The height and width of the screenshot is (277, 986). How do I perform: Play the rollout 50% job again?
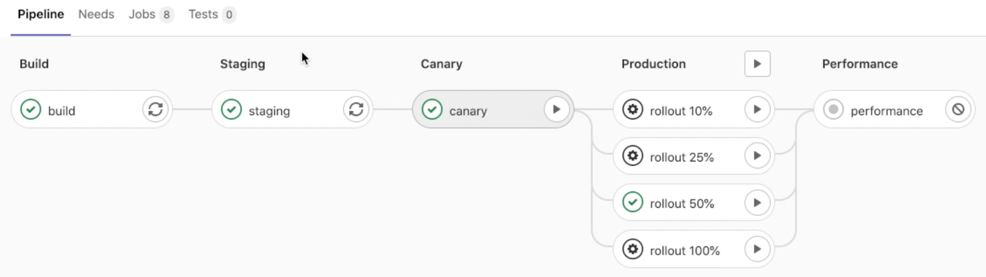(x=757, y=203)
